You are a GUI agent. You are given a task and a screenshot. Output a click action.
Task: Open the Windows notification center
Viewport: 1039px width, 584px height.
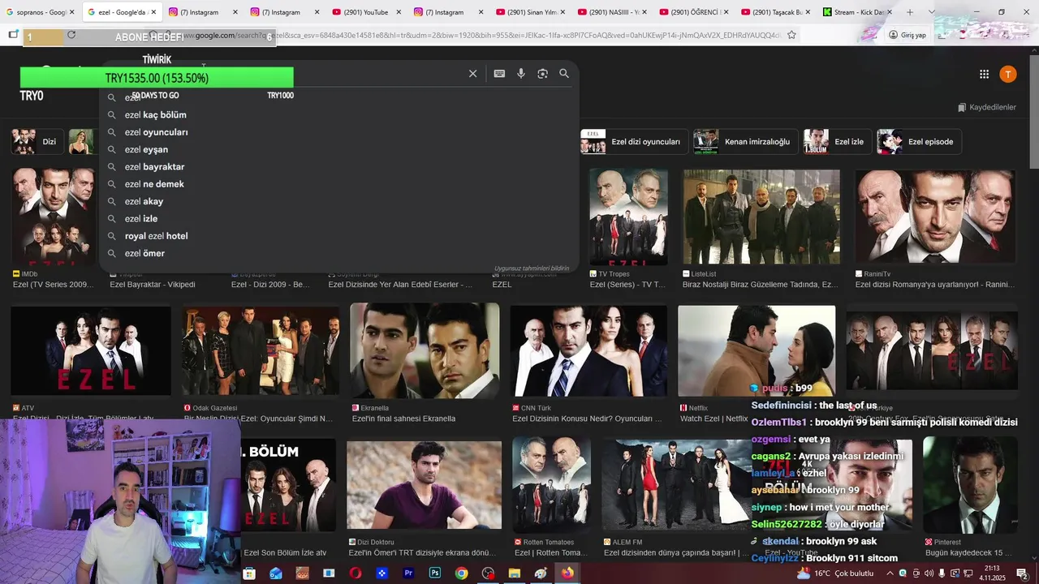point(1023,573)
